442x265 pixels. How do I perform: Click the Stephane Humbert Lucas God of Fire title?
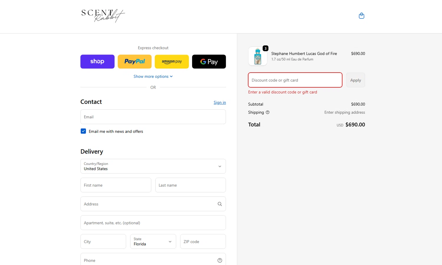point(304,54)
